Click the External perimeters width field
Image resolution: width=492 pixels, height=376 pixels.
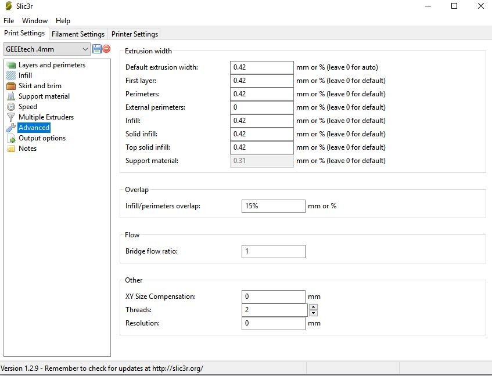[262, 107]
